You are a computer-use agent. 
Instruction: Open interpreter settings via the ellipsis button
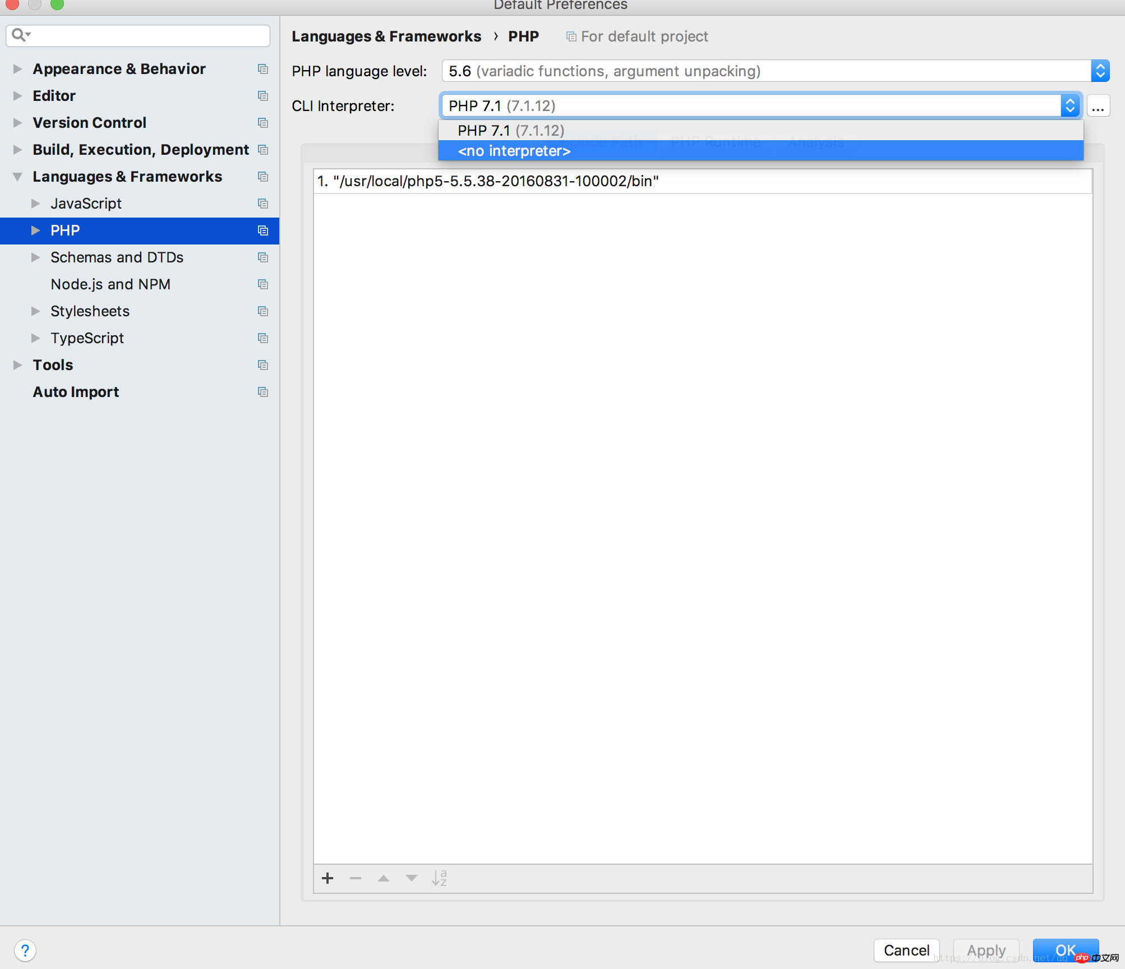click(x=1098, y=106)
